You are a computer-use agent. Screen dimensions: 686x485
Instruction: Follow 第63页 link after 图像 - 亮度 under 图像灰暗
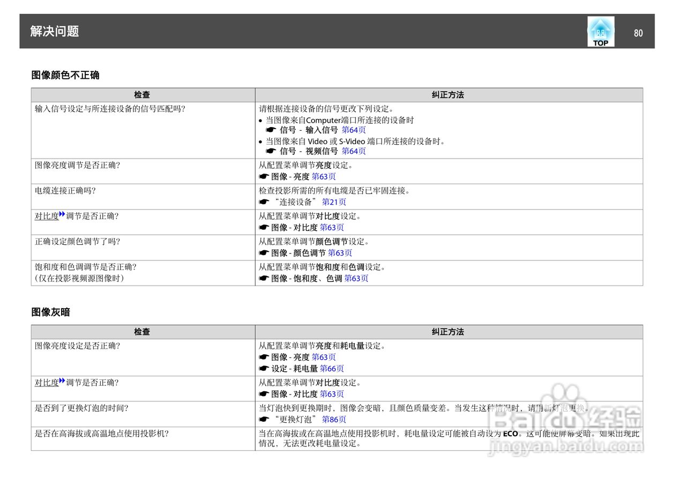(324, 357)
